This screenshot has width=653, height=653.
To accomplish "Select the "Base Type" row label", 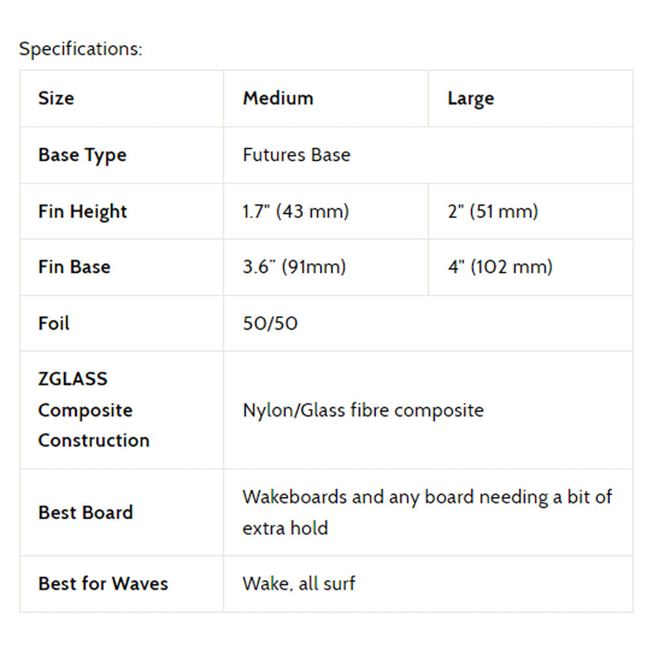I will (82, 155).
